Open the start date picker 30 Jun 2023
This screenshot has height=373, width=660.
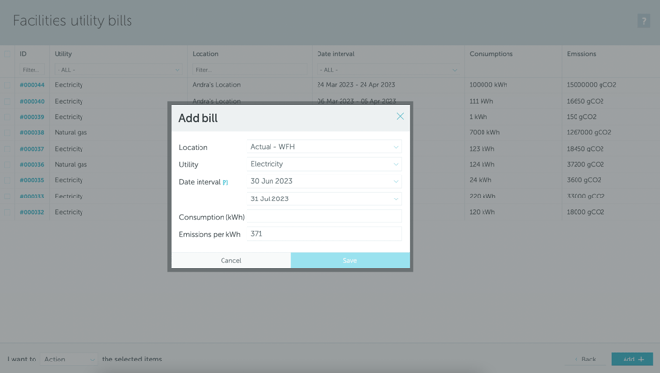(x=323, y=181)
